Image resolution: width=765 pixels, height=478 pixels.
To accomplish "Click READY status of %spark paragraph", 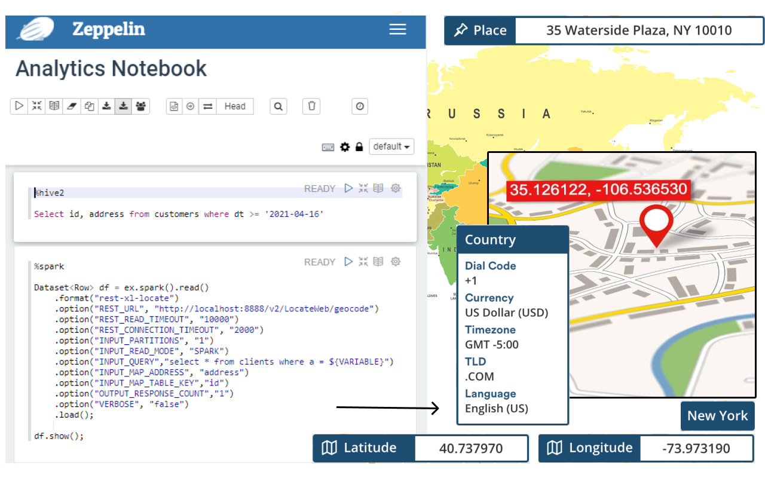I will click(320, 262).
